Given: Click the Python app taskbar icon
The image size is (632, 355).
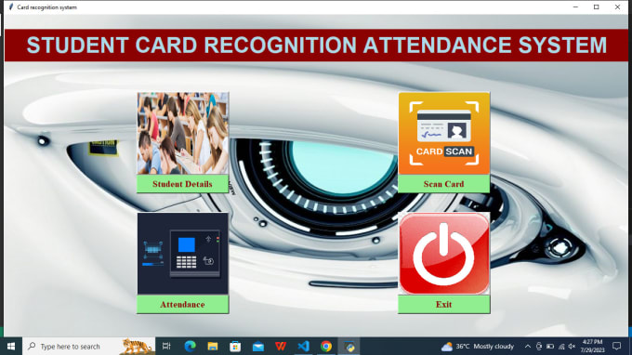Looking at the screenshot, I should click(349, 346).
